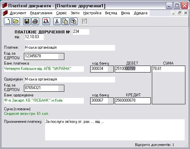Open the Настройка menu

click(x=92, y=13)
